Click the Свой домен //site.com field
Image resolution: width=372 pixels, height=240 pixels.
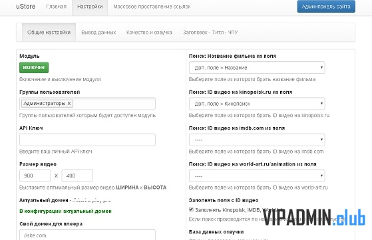coord(87,235)
